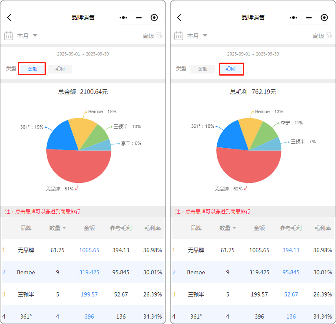
Task: Click amount 1065.65 in left table
Action: click(89, 250)
